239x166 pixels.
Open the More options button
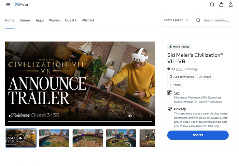(x=175, y=85)
